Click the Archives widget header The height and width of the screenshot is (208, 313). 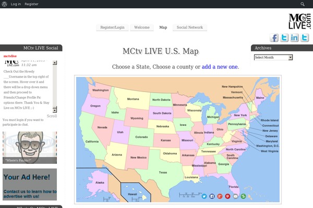tap(282, 48)
